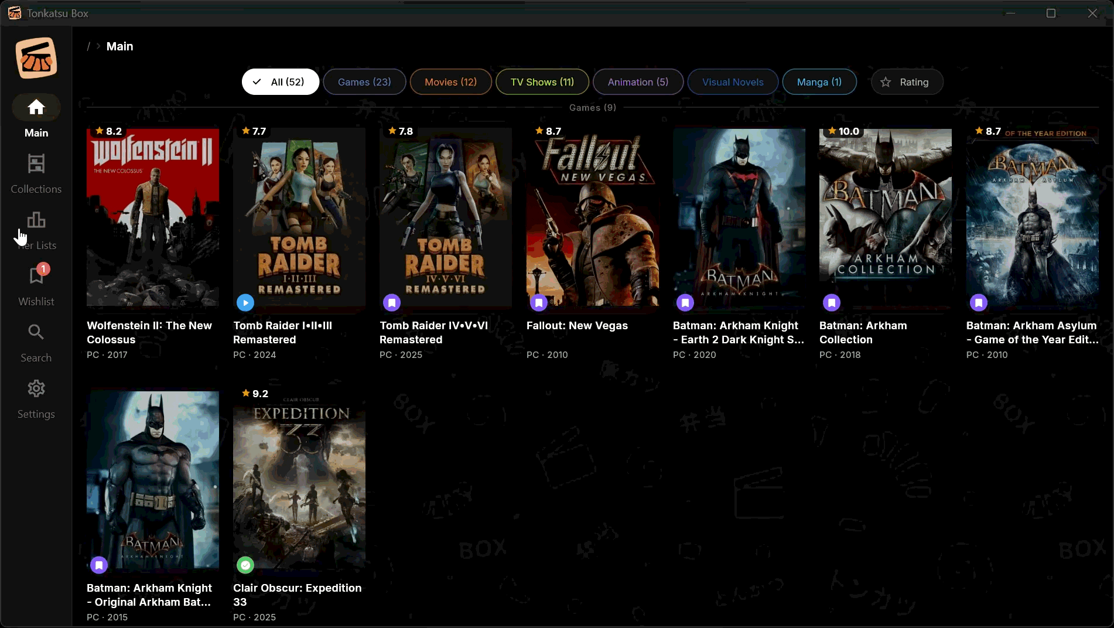Click wishlist badge on Arkham Knight Earth 2 cover
The height and width of the screenshot is (628, 1114).
pyautogui.click(x=685, y=303)
